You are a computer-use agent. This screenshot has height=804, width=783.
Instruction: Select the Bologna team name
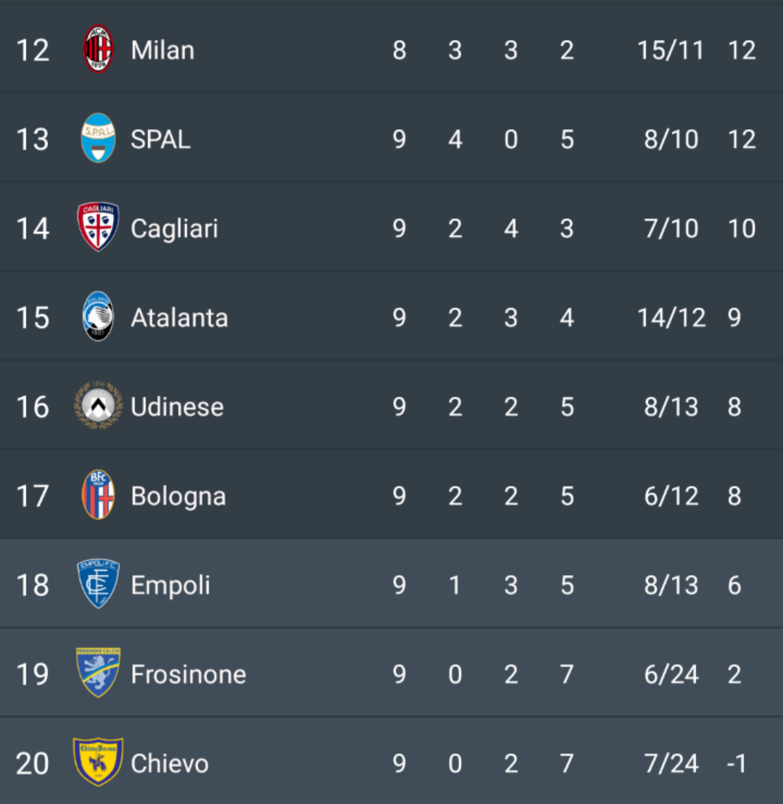pos(178,496)
